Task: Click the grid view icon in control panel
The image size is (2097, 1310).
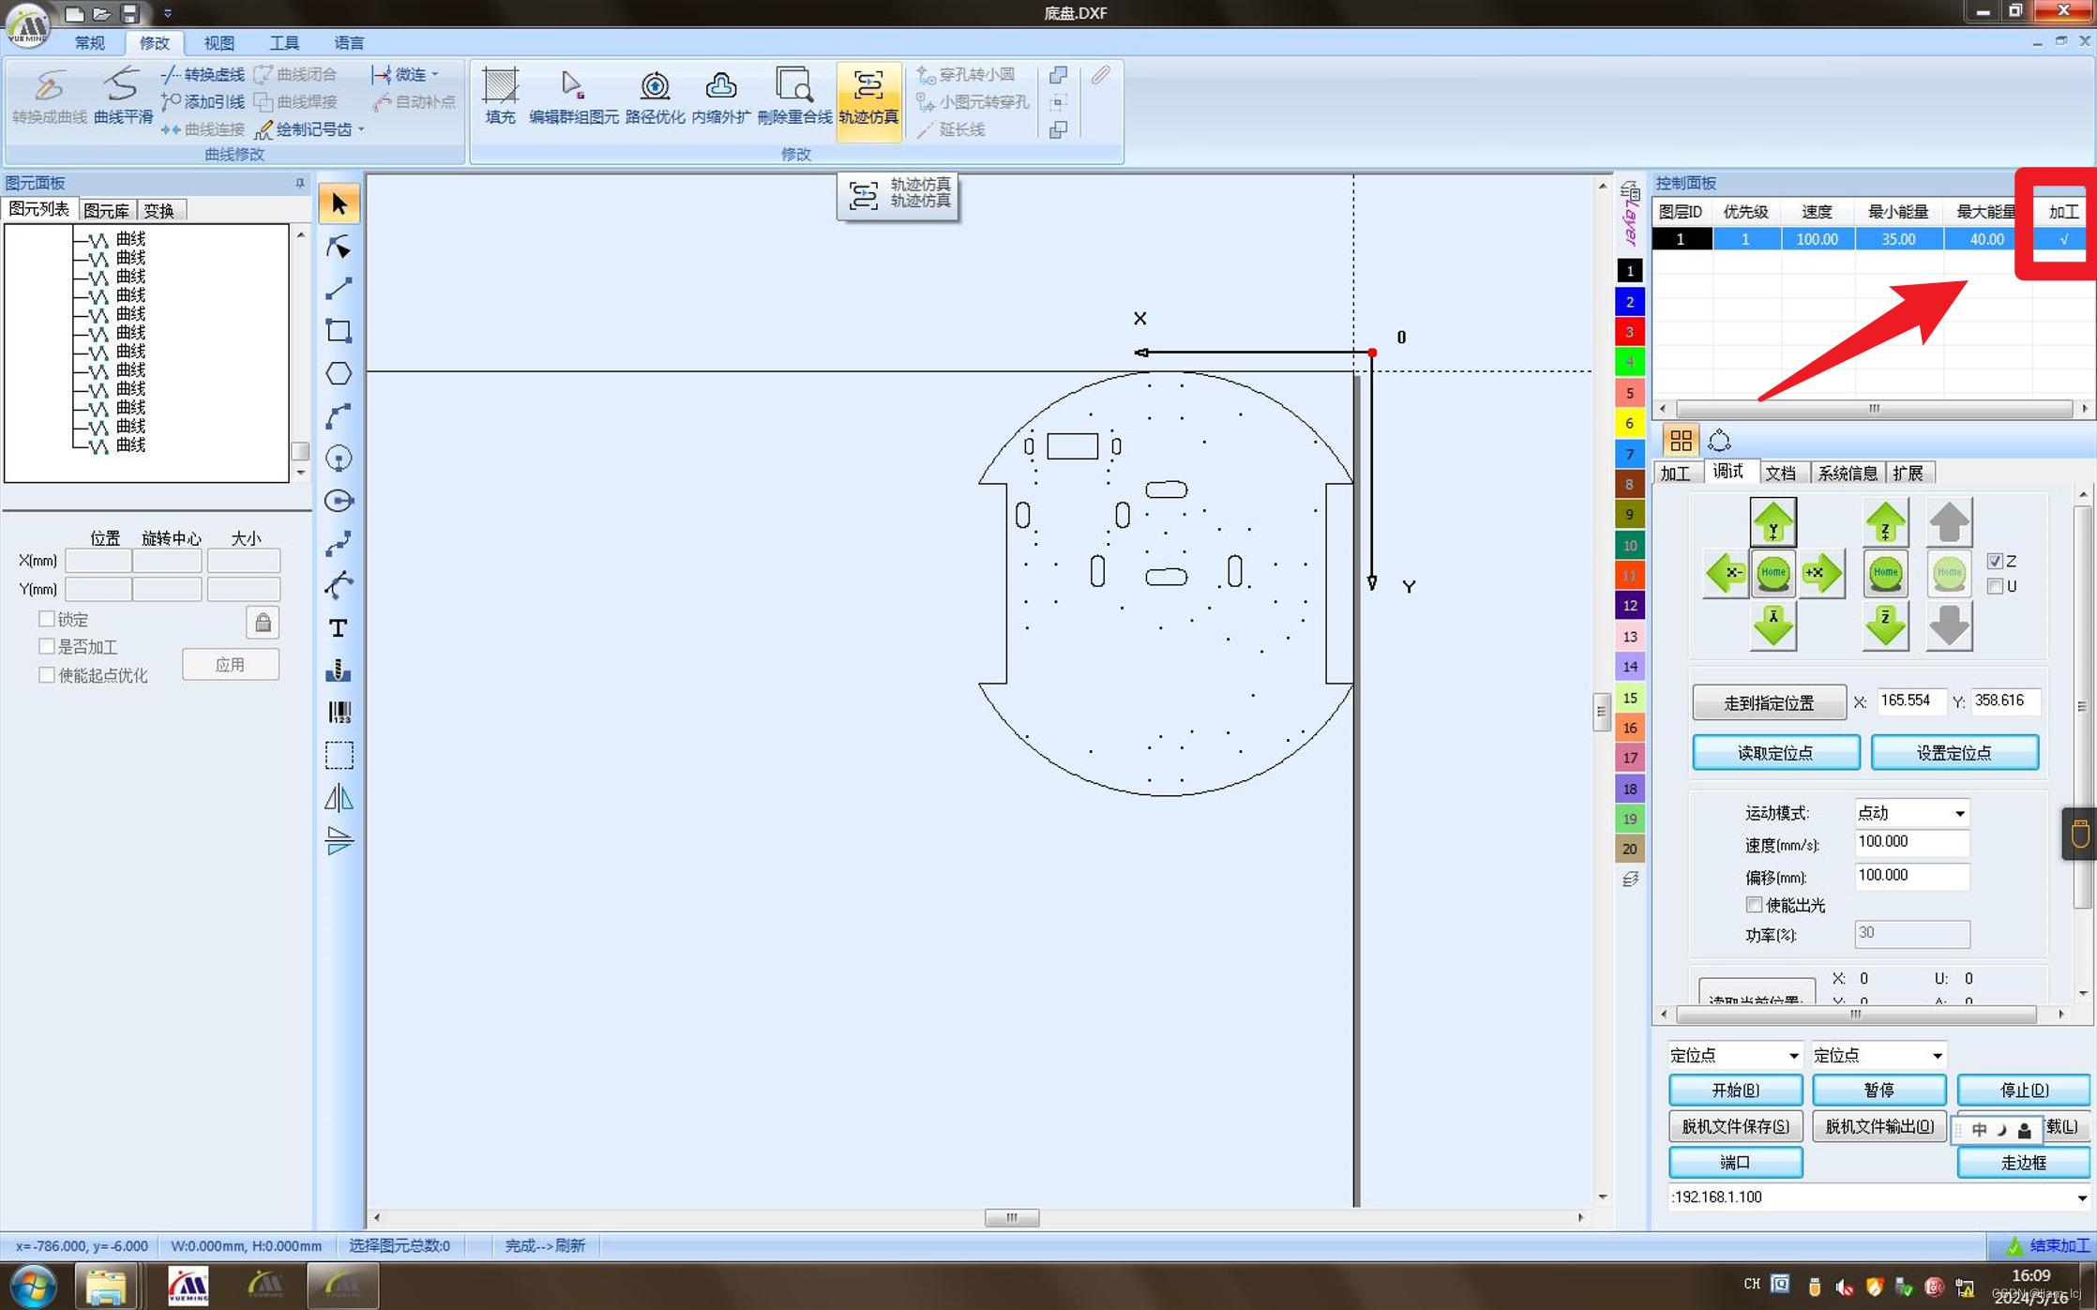Action: [1681, 440]
